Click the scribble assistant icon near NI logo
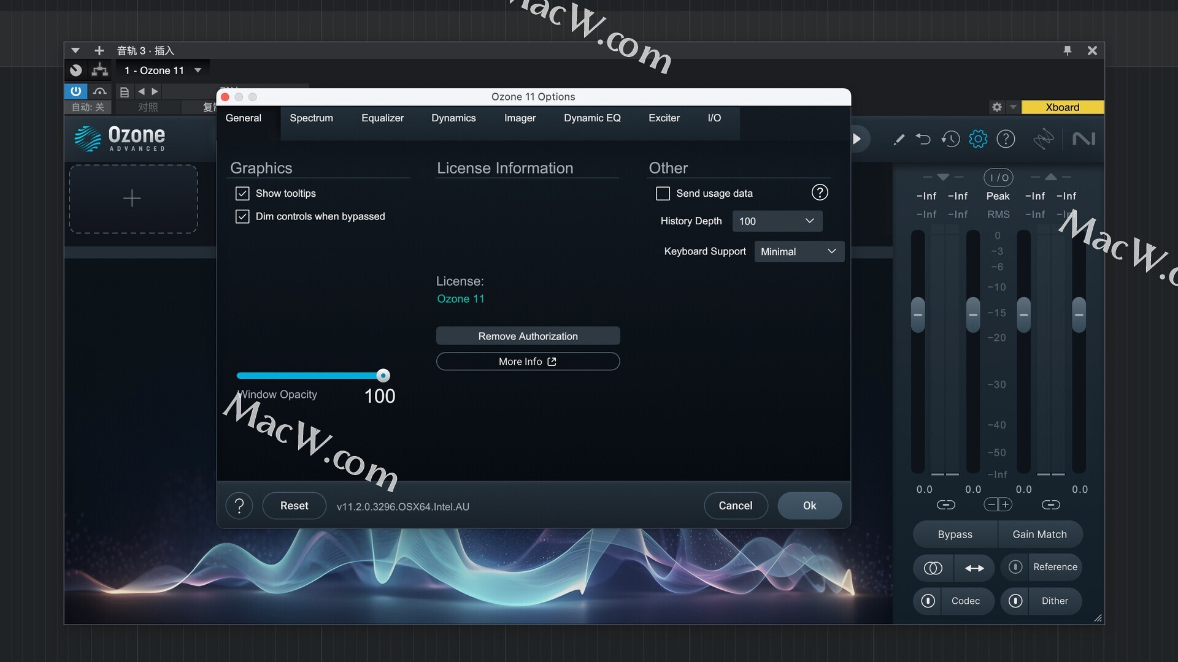This screenshot has width=1178, height=662. click(1043, 139)
